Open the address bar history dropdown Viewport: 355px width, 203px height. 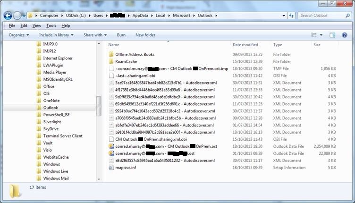click(x=284, y=16)
